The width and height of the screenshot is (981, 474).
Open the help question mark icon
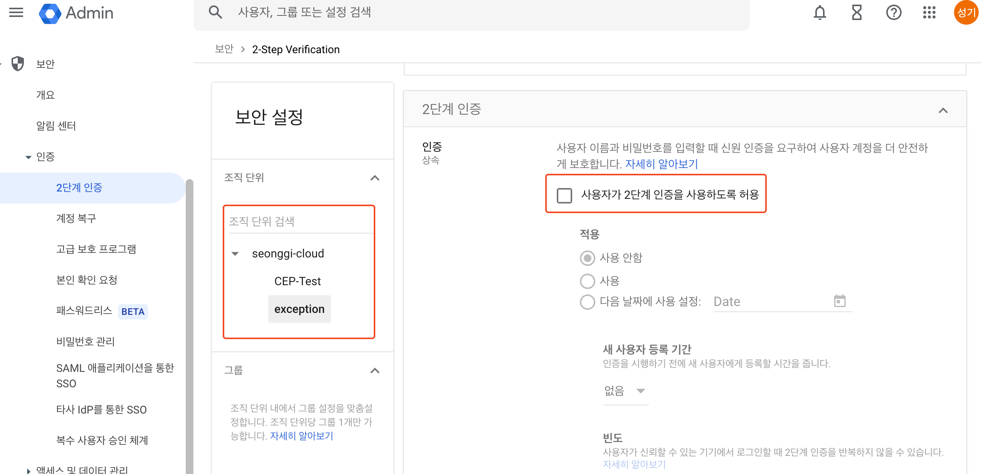[x=894, y=13]
